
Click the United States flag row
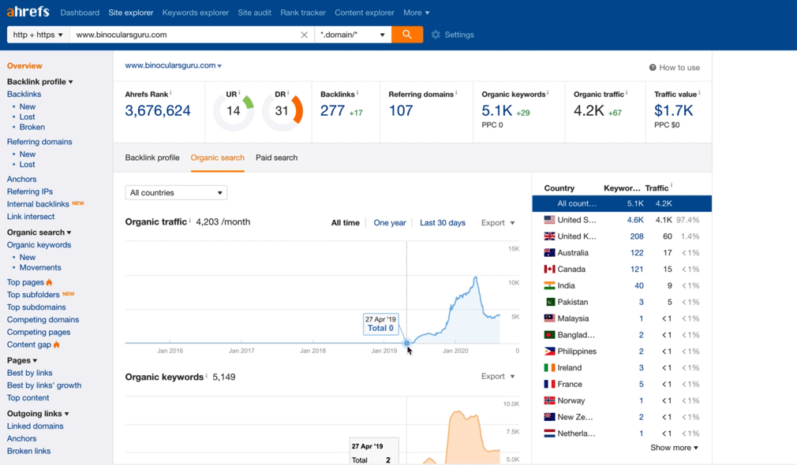click(549, 220)
